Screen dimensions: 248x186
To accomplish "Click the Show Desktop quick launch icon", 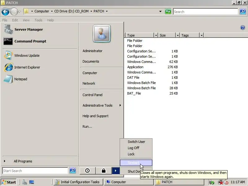I will point(32,182).
